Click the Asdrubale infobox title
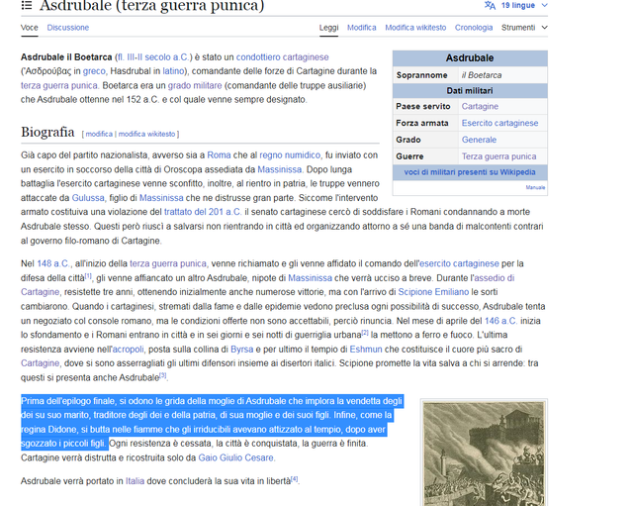 (x=470, y=58)
